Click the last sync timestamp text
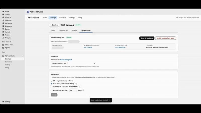Viewport: 201px width, 113px height. click(157, 47)
